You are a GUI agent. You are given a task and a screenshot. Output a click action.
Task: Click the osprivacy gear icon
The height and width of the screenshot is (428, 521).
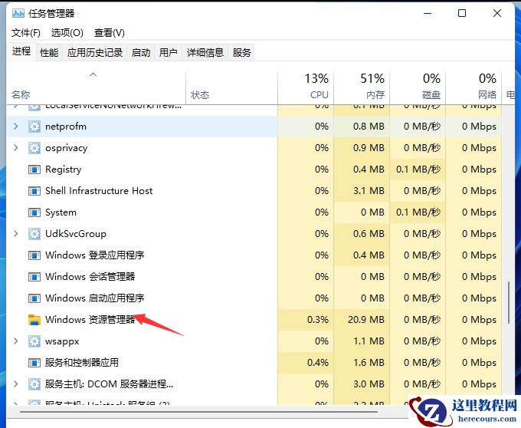point(34,148)
